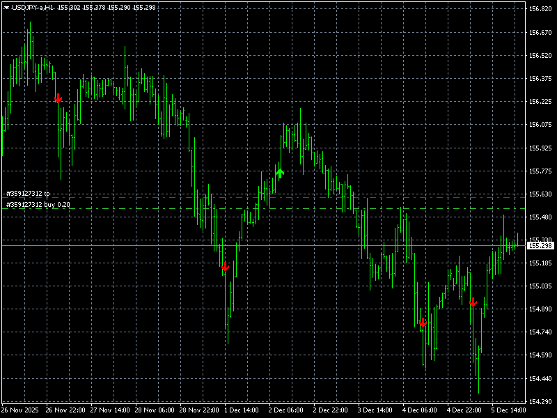Click the red down arrow near 26 Nov 22:00
Viewport: 557px width, 418px height.
(x=58, y=98)
